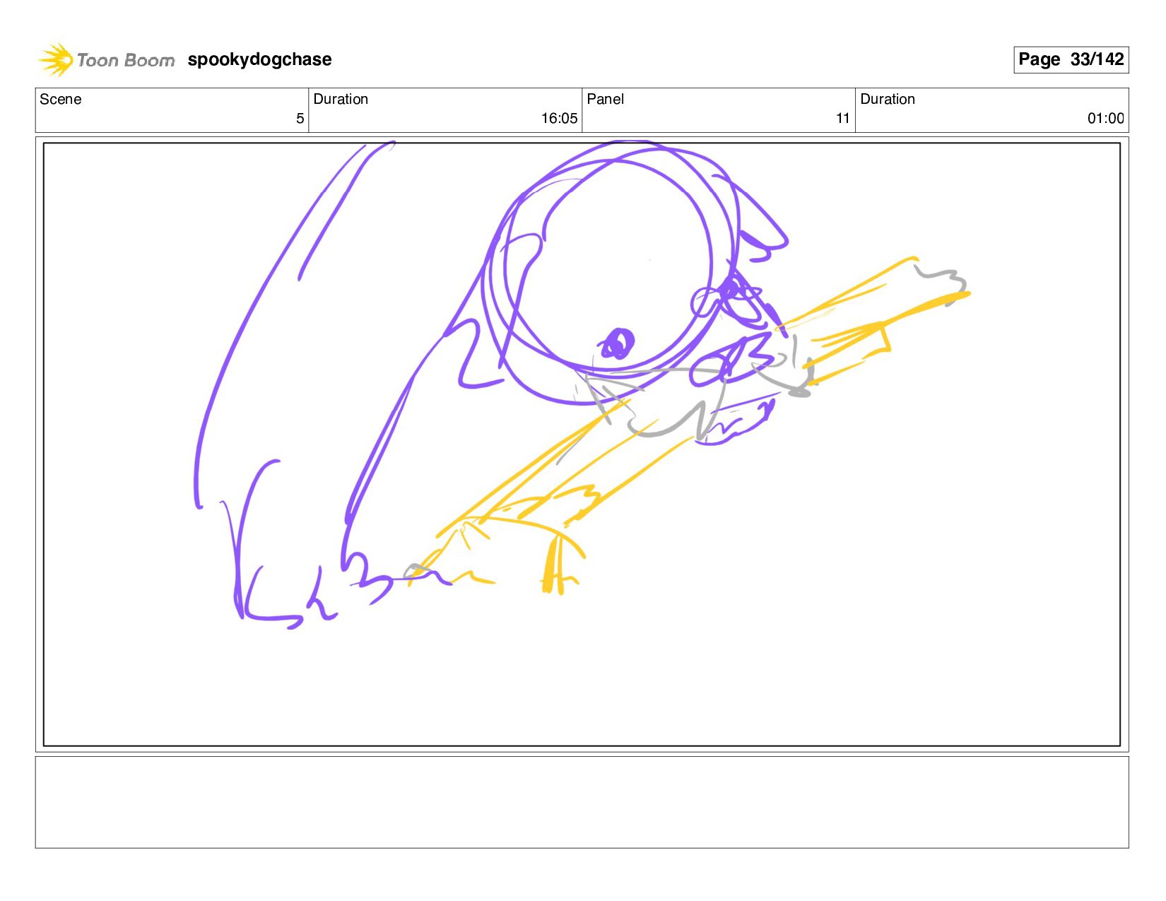Click the scene number '5'
This screenshot has width=1166, height=901.
pyautogui.click(x=300, y=119)
